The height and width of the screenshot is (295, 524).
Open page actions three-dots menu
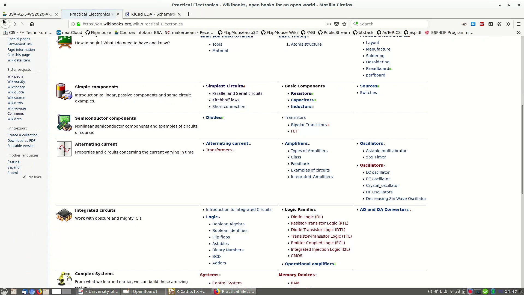tap(329, 24)
